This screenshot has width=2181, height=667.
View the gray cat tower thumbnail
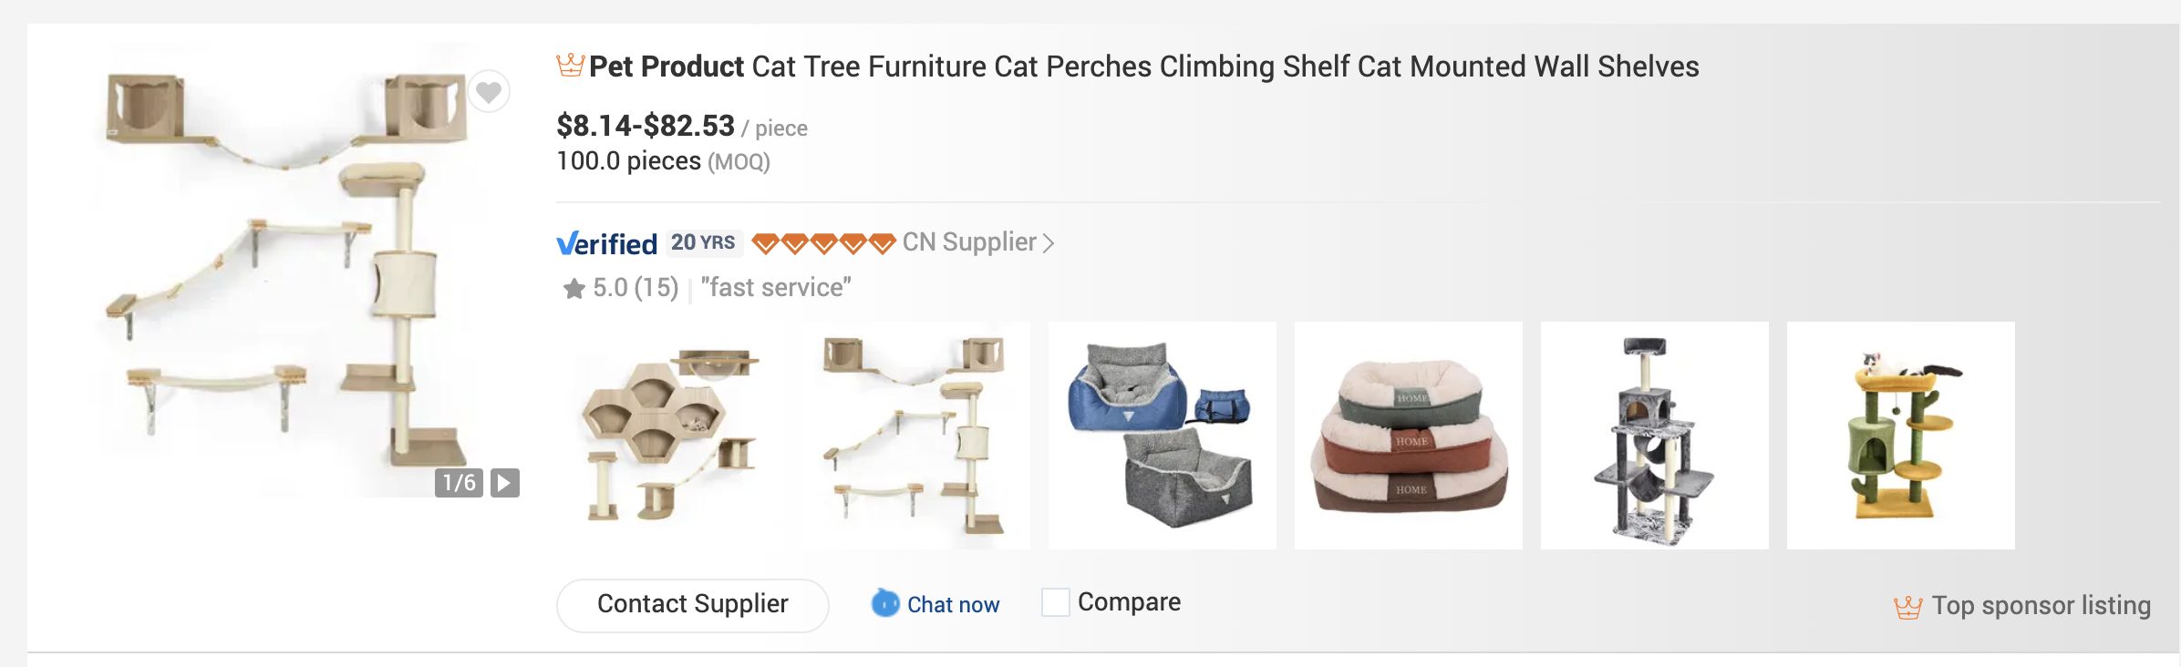tap(1655, 436)
